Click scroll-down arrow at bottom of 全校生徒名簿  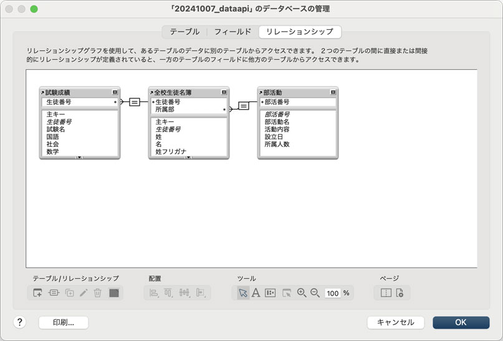(188, 157)
